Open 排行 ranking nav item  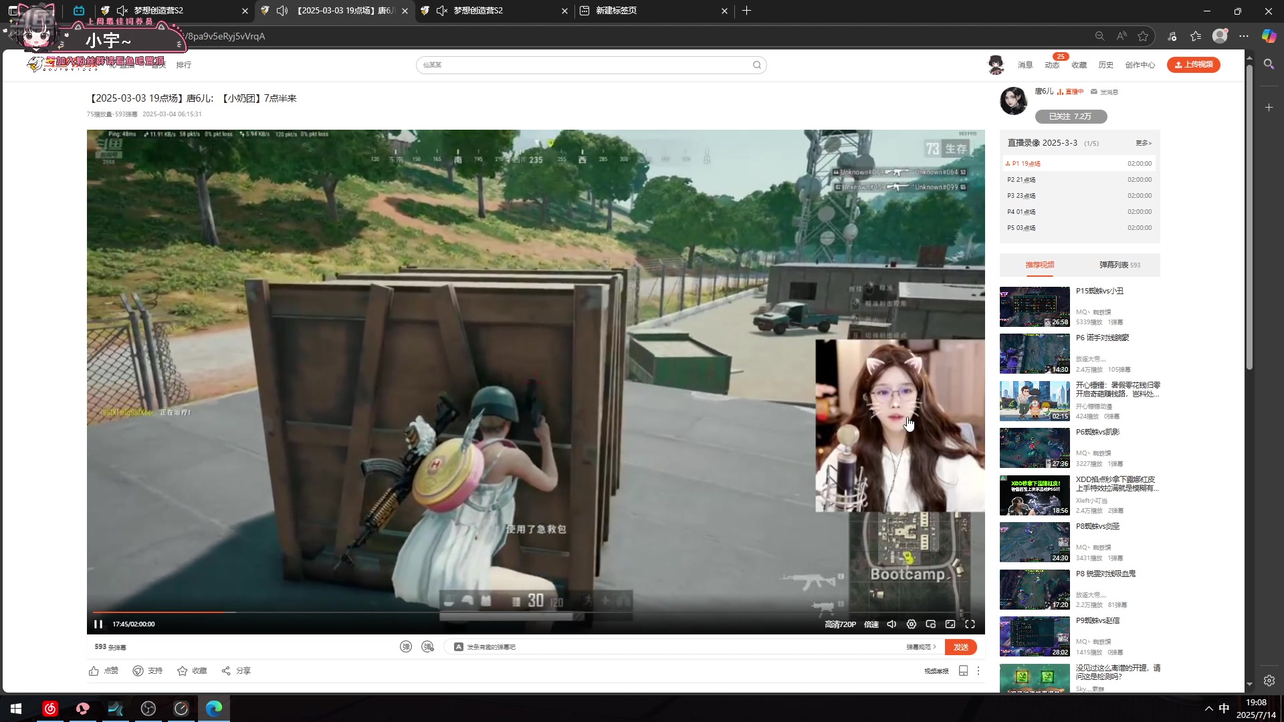184,65
